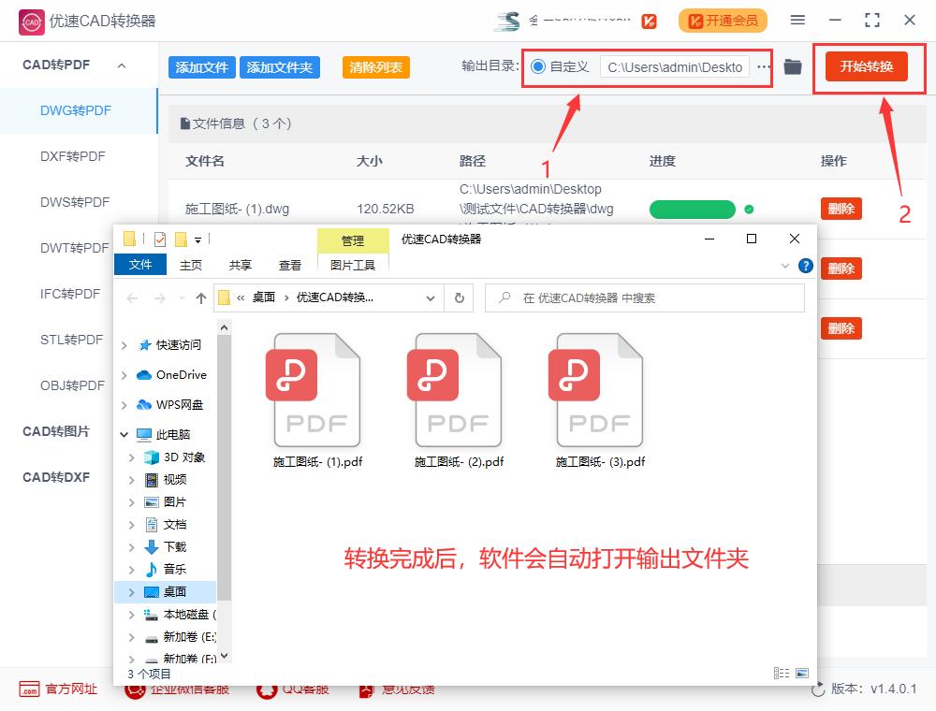This screenshot has width=936, height=711.
Task: Click the progress bar of 施工图纸-(1).dwg
Action: click(x=693, y=210)
